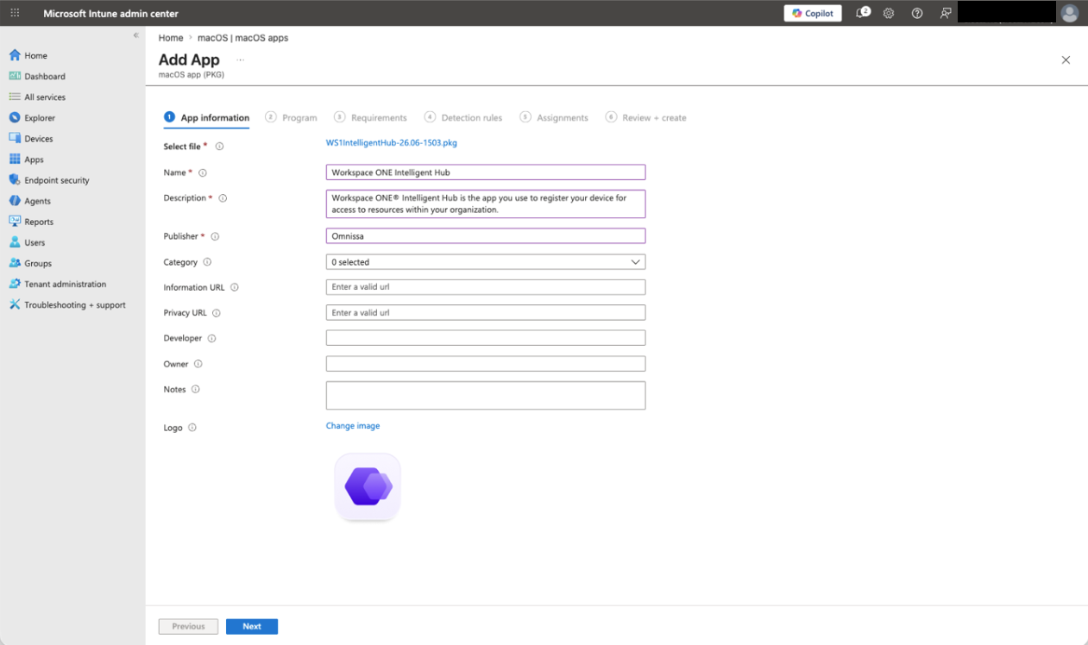Show info tooltip for Select file
This screenshot has width=1088, height=645.
219,147
